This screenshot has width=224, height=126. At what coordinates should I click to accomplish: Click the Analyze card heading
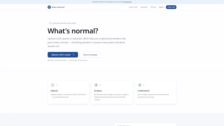tap(98, 91)
